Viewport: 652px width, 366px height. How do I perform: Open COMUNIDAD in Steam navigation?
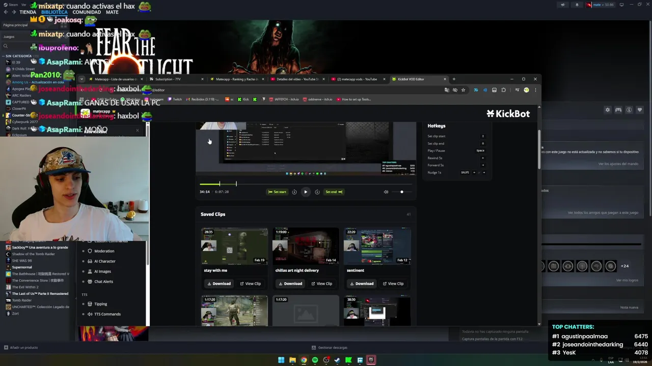pyautogui.click(x=87, y=12)
